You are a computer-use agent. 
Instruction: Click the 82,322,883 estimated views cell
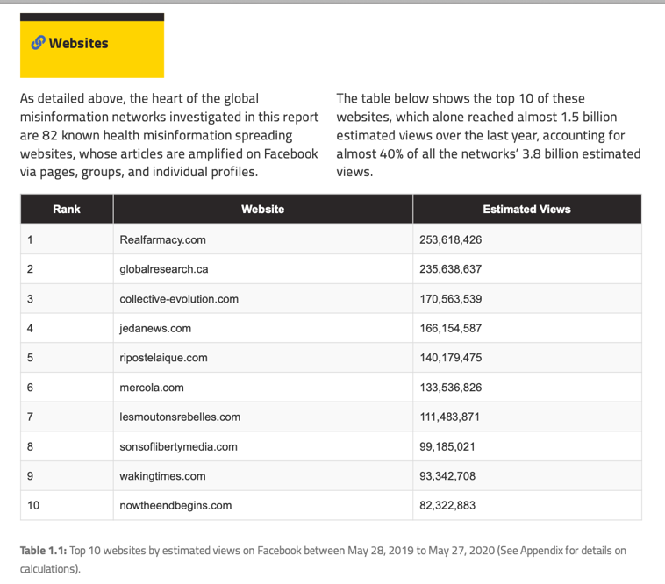[x=447, y=506]
